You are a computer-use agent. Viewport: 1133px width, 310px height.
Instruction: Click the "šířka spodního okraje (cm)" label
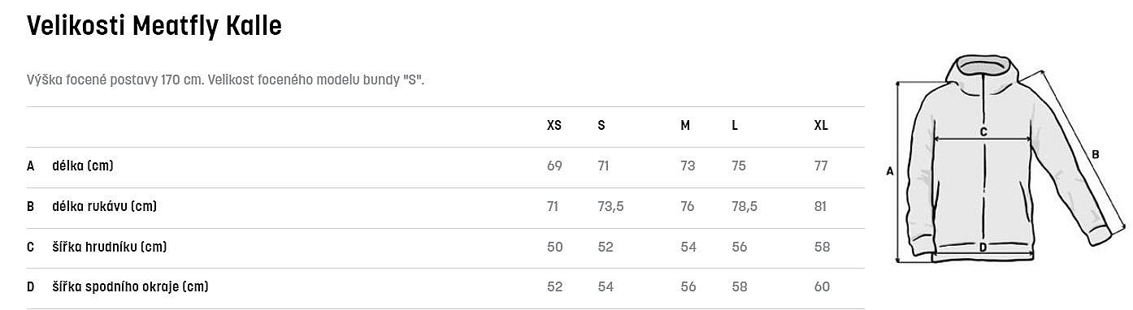[x=131, y=287]
